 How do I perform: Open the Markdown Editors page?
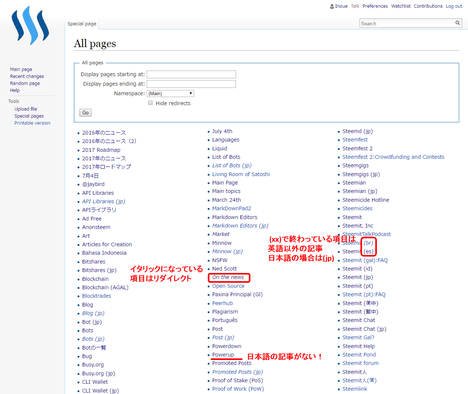click(x=235, y=217)
